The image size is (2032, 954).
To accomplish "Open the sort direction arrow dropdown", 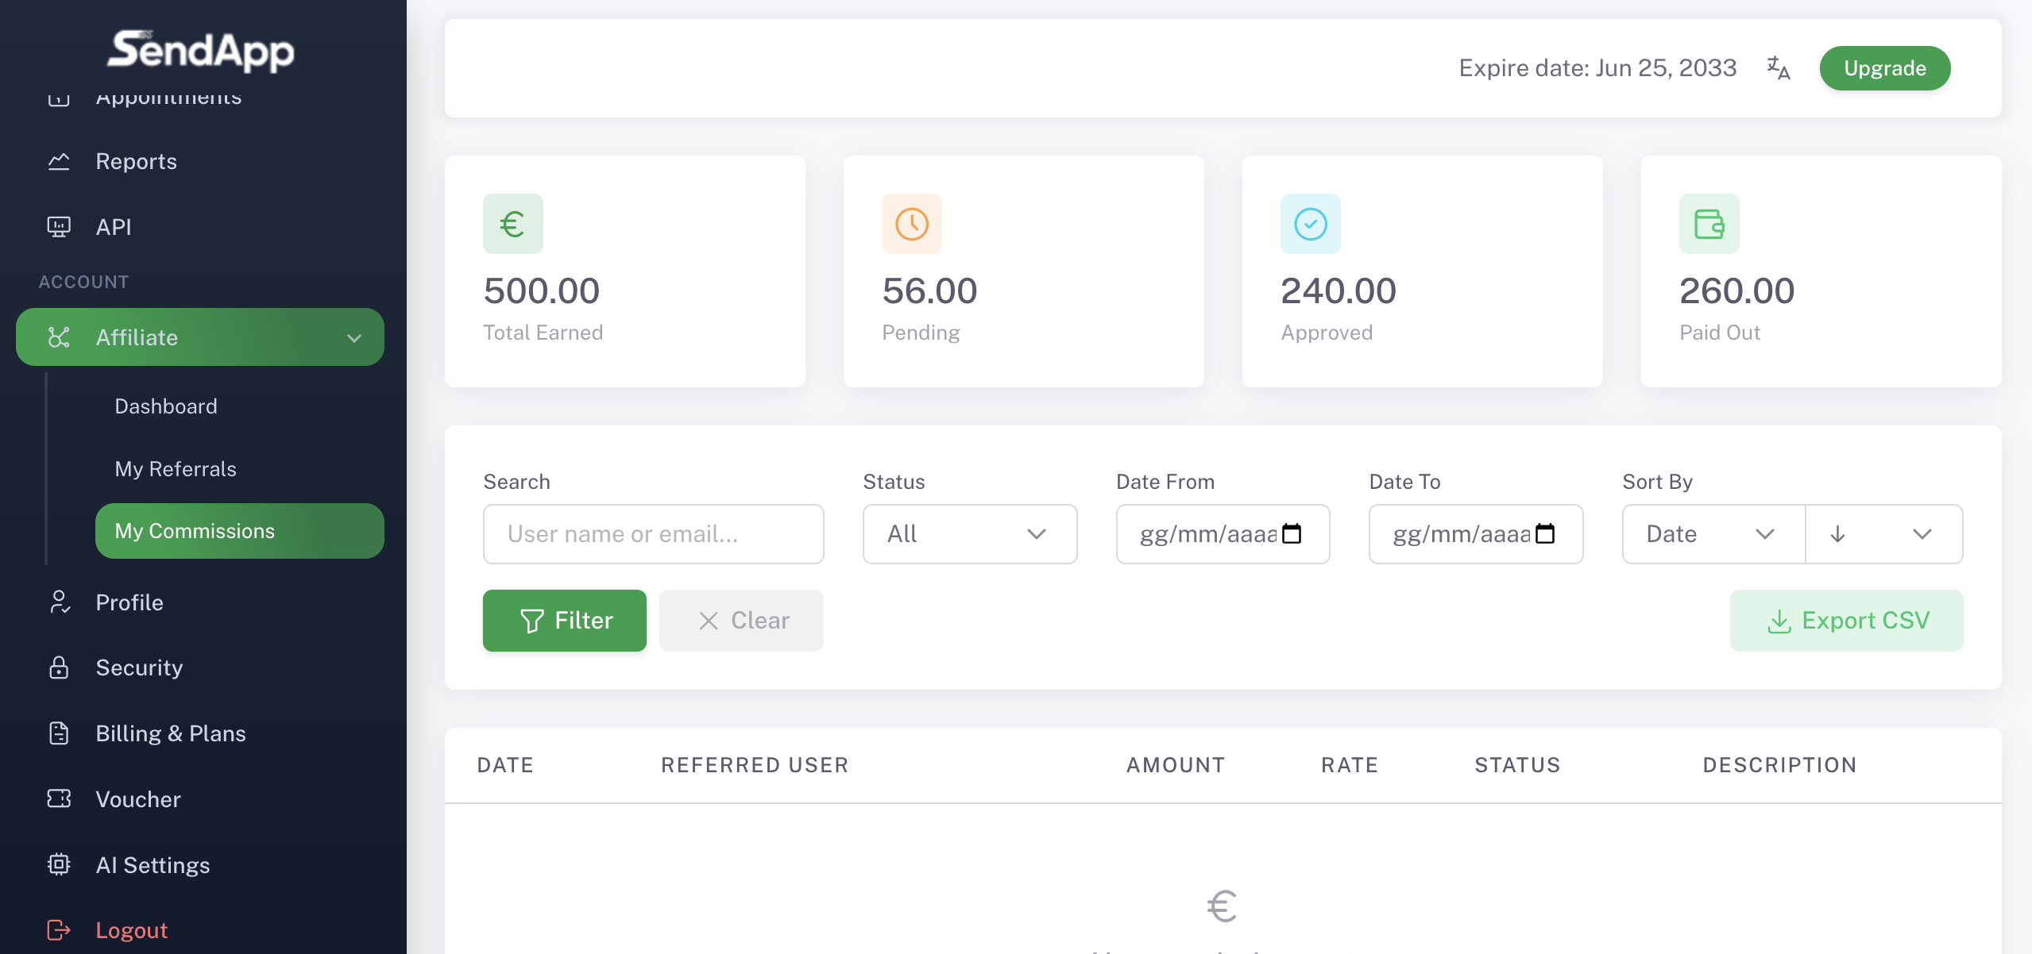I will (1883, 533).
